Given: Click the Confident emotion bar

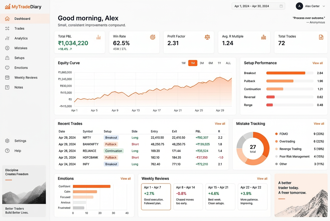Looking at the screenshot, I should (x=92, y=186).
